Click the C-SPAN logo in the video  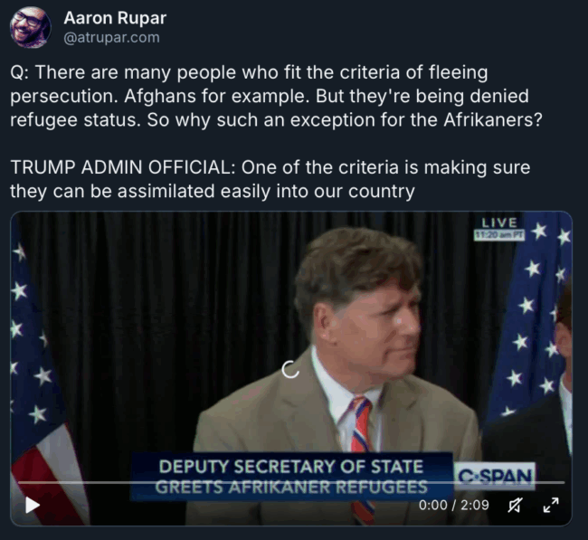coord(495,477)
